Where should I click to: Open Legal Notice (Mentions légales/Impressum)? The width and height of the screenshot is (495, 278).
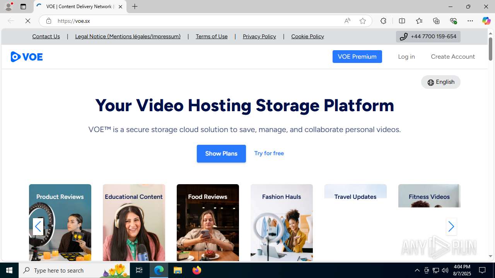pos(128,36)
